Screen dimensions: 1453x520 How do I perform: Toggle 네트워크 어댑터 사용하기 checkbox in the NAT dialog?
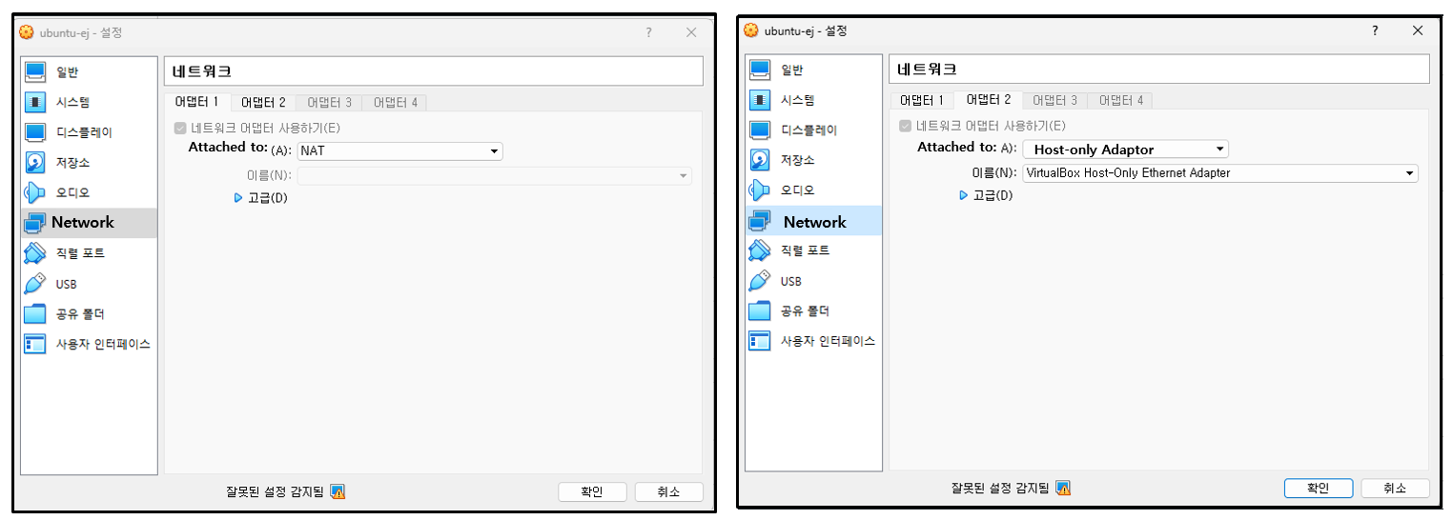tap(180, 129)
